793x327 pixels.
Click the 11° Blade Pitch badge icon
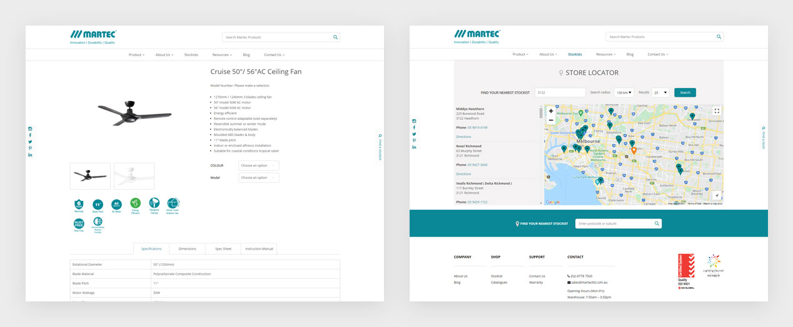98,204
